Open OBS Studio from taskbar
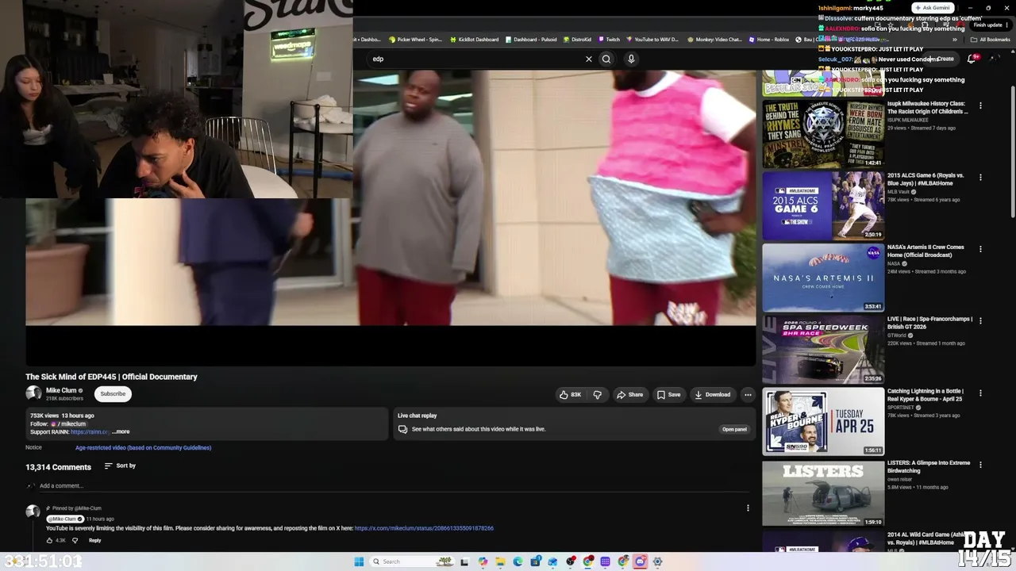 (x=571, y=561)
